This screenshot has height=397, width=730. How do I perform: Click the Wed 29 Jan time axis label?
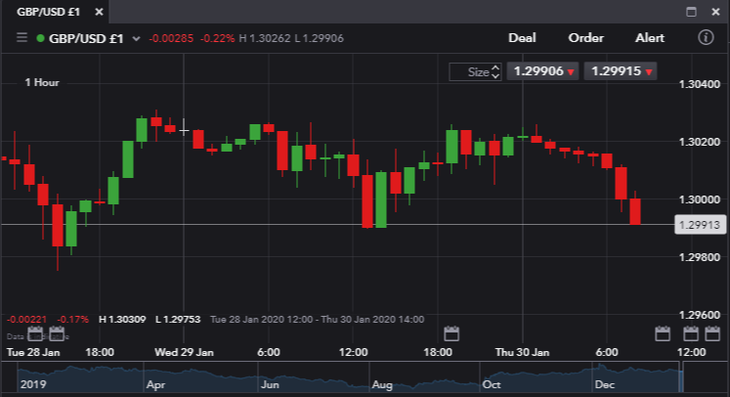point(184,352)
